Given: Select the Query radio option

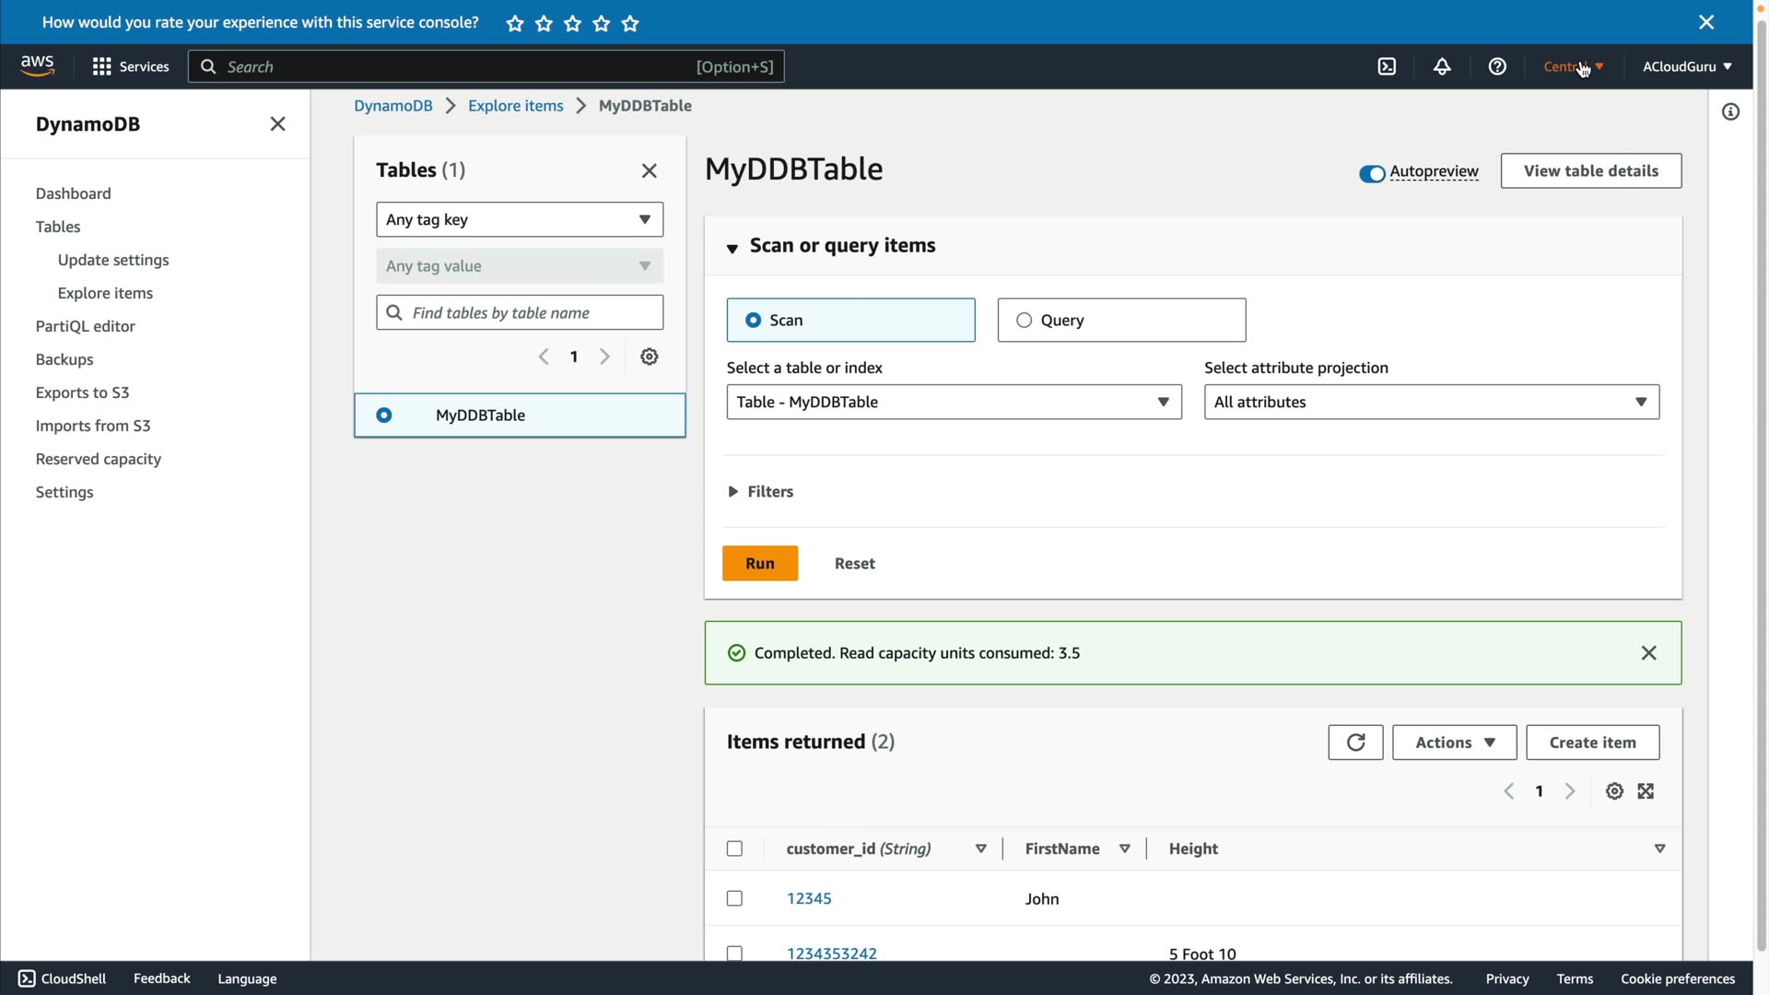Looking at the screenshot, I should pyautogui.click(x=1024, y=321).
